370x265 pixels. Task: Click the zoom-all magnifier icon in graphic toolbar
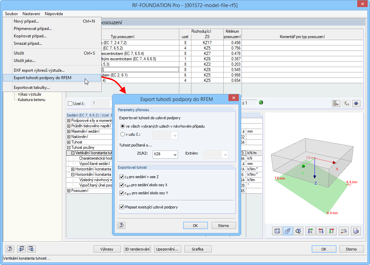(298, 231)
